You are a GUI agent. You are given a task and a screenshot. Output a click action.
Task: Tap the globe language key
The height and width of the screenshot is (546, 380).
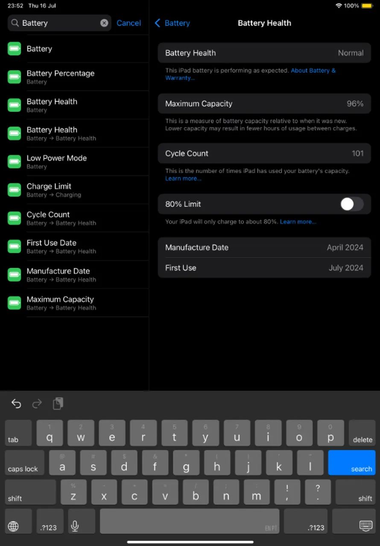[18, 521]
